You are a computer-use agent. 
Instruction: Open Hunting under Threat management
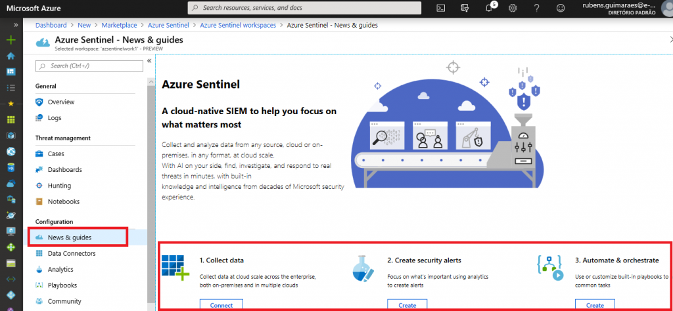point(59,186)
